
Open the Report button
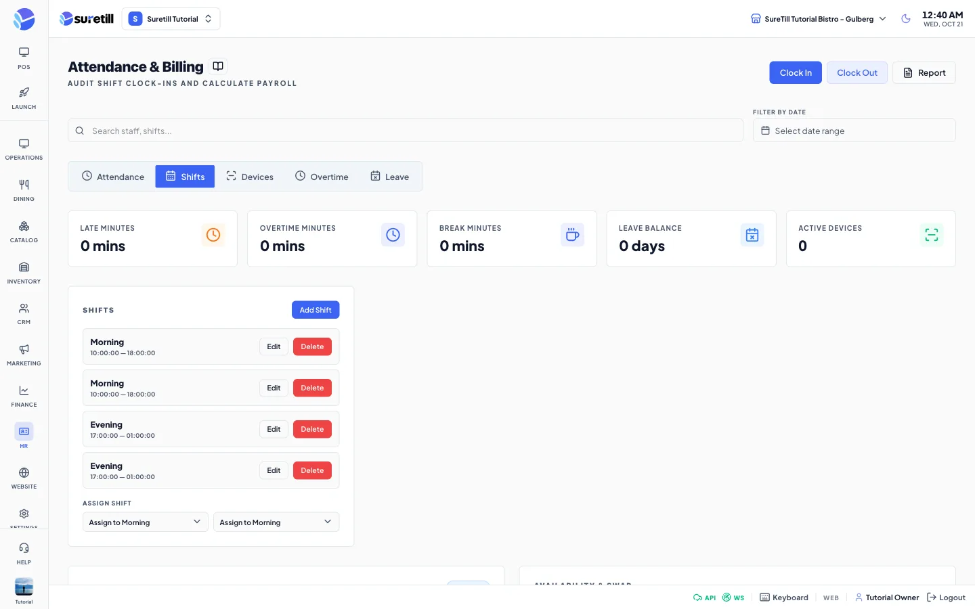coord(924,72)
